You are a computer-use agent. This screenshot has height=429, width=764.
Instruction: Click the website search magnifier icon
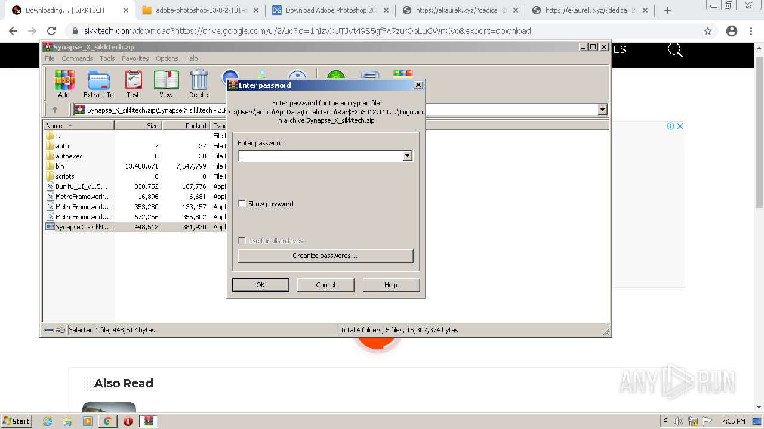675,51
